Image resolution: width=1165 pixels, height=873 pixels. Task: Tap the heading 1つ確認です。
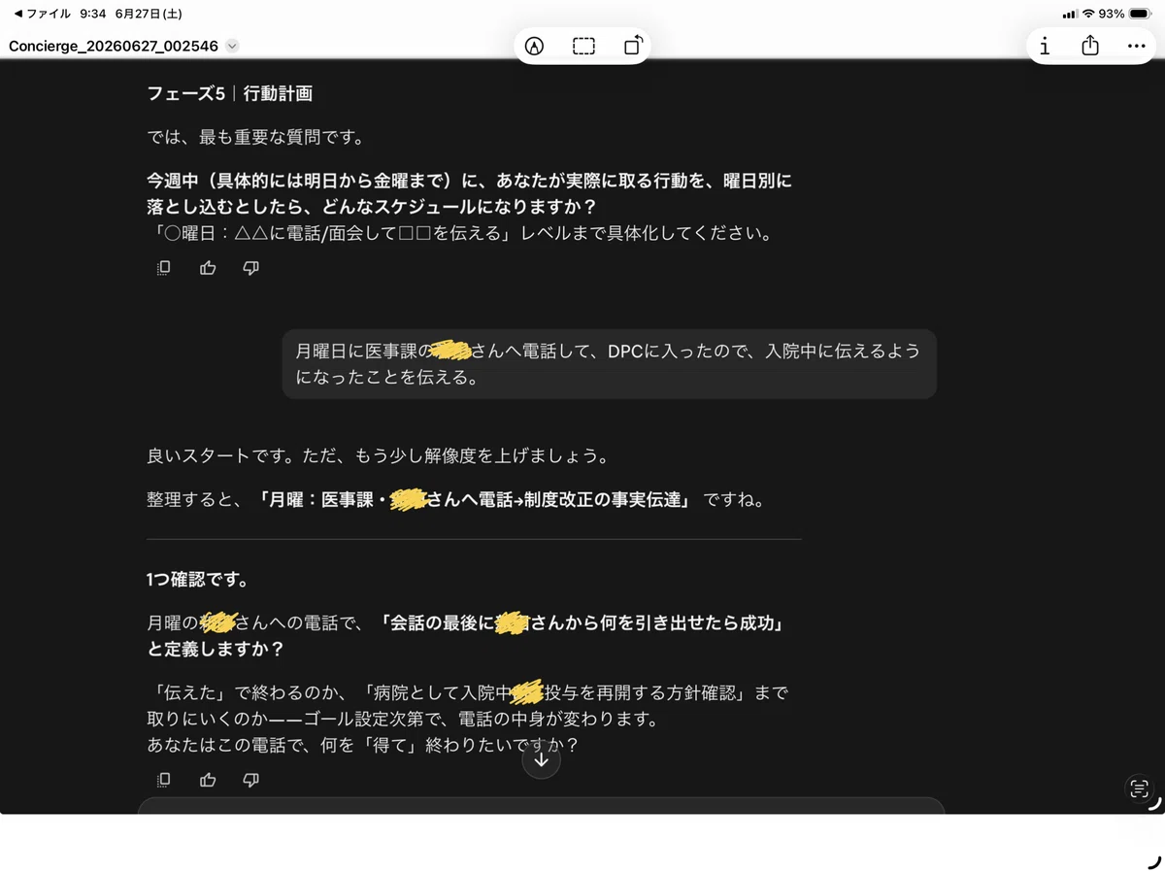pyautogui.click(x=198, y=580)
